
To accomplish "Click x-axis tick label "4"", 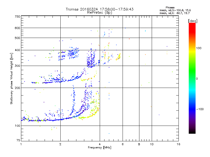I will (x=100, y=144).
